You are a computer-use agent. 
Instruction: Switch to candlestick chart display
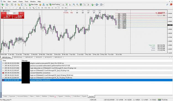pos(67,5)
